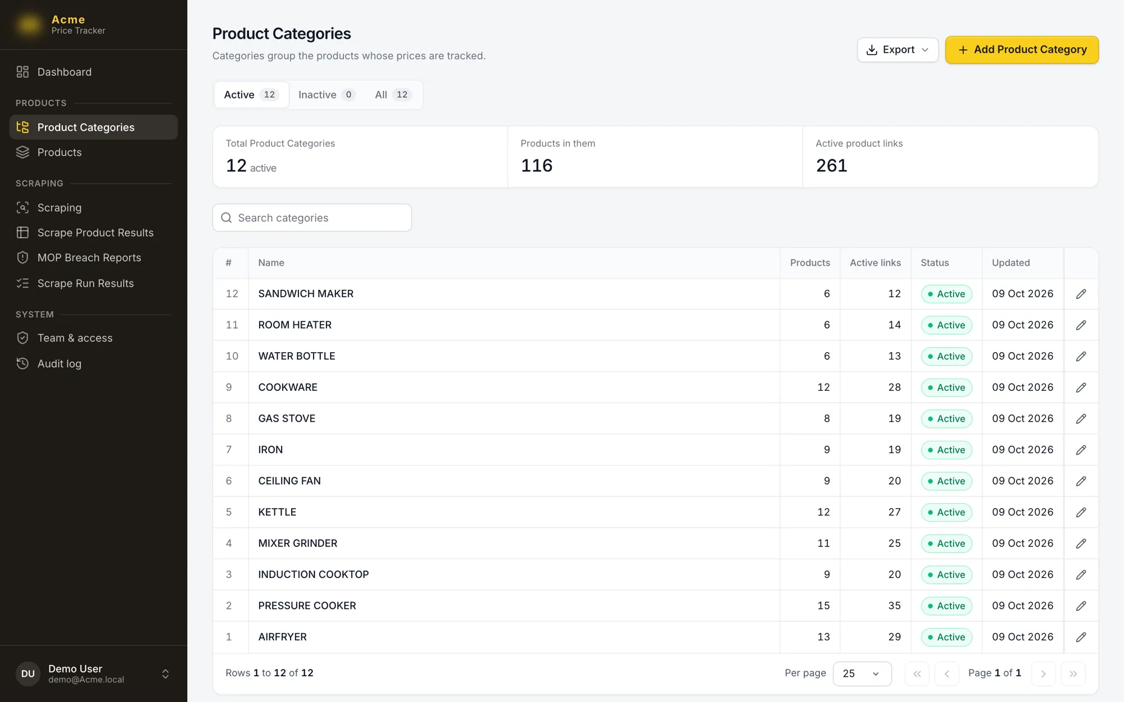Jump to first page double-chevron
This screenshot has width=1124, height=702.
[x=917, y=673]
